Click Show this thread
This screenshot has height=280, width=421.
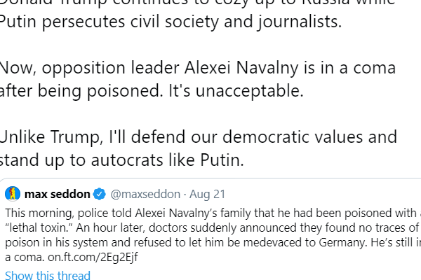[x=47, y=275]
